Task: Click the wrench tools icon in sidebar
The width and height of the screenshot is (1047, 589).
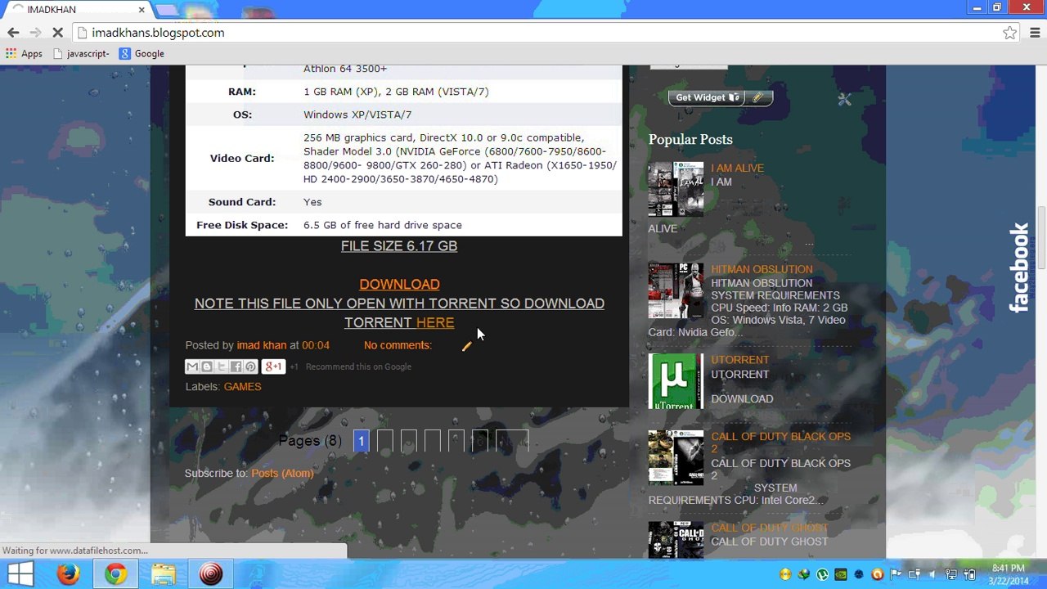Action: (844, 99)
